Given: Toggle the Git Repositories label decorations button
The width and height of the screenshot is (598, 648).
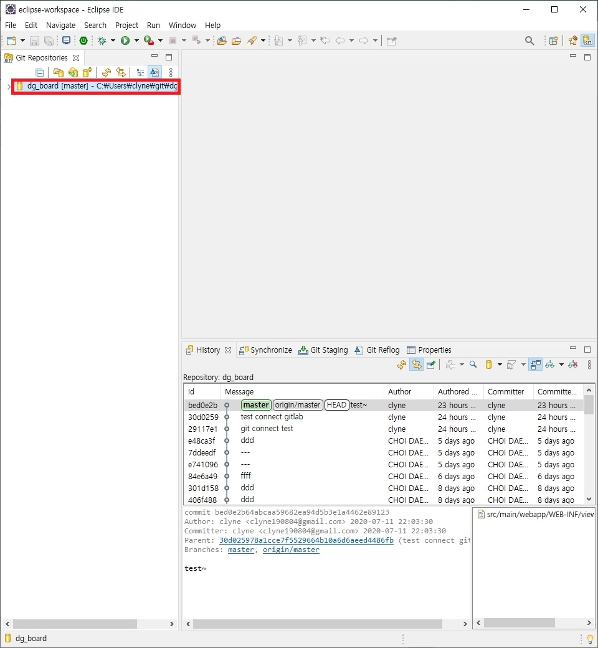Looking at the screenshot, I should pyautogui.click(x=154, y=73).
